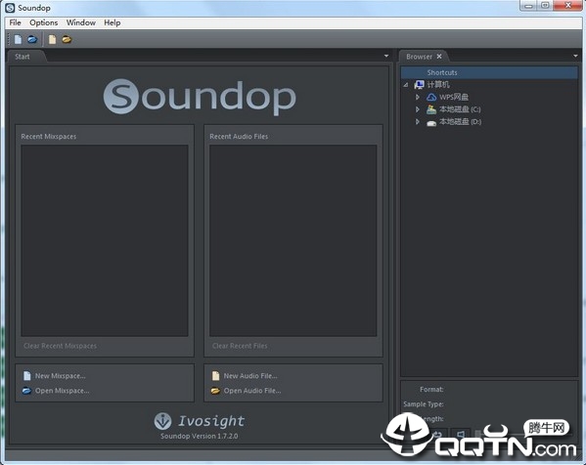
Task: Click the Recent Mixspaces list area
Action: [105, 240]
